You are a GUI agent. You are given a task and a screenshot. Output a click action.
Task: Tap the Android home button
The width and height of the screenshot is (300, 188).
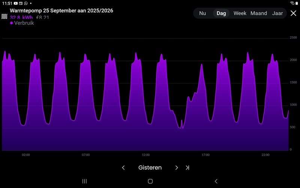coord(150,181)
